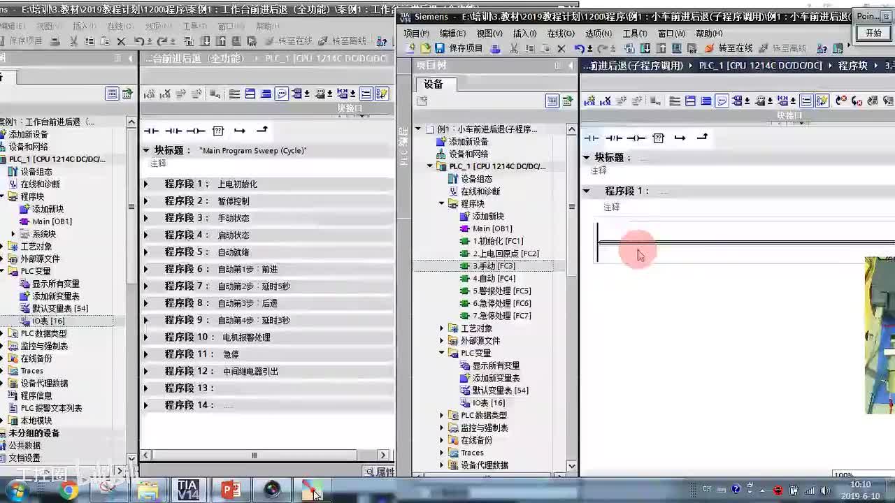Expand 工艺对象 in right project tree
895x503 pixels.
pos(442,328)
